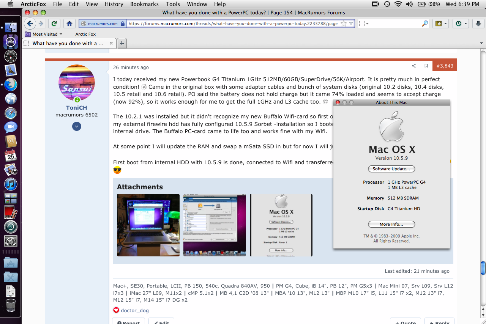Click the volume speaker icon in menu bar
The image size is (486, 324).
click(409, 4)
